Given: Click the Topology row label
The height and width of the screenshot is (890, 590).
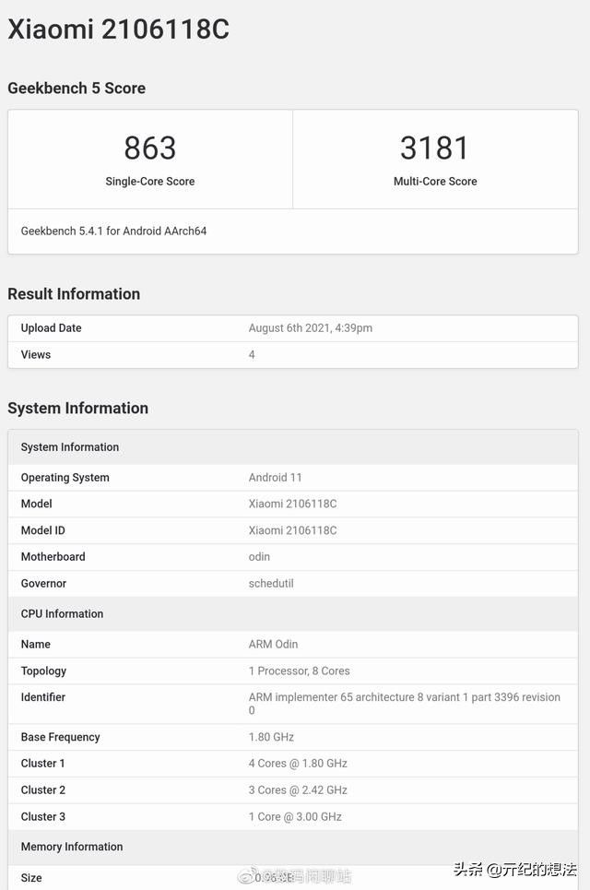Looking at the screenshot, I should point(43,670).
